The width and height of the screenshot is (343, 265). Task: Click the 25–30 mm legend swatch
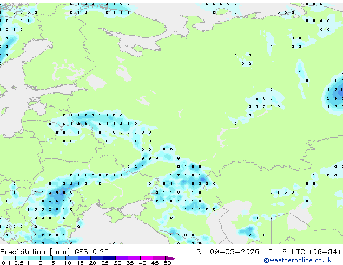(x=109, y=258)
